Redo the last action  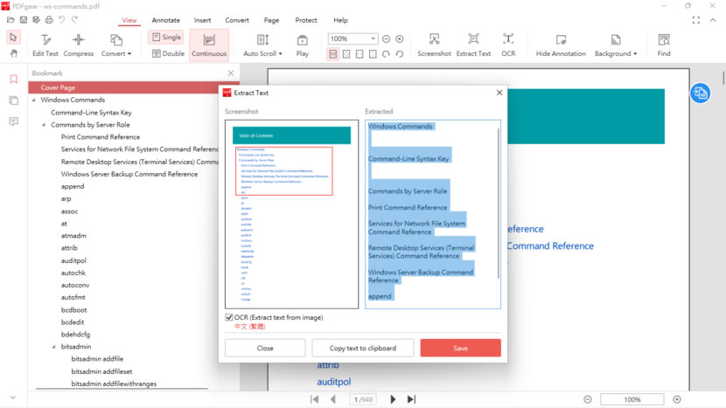coord(74,20)
